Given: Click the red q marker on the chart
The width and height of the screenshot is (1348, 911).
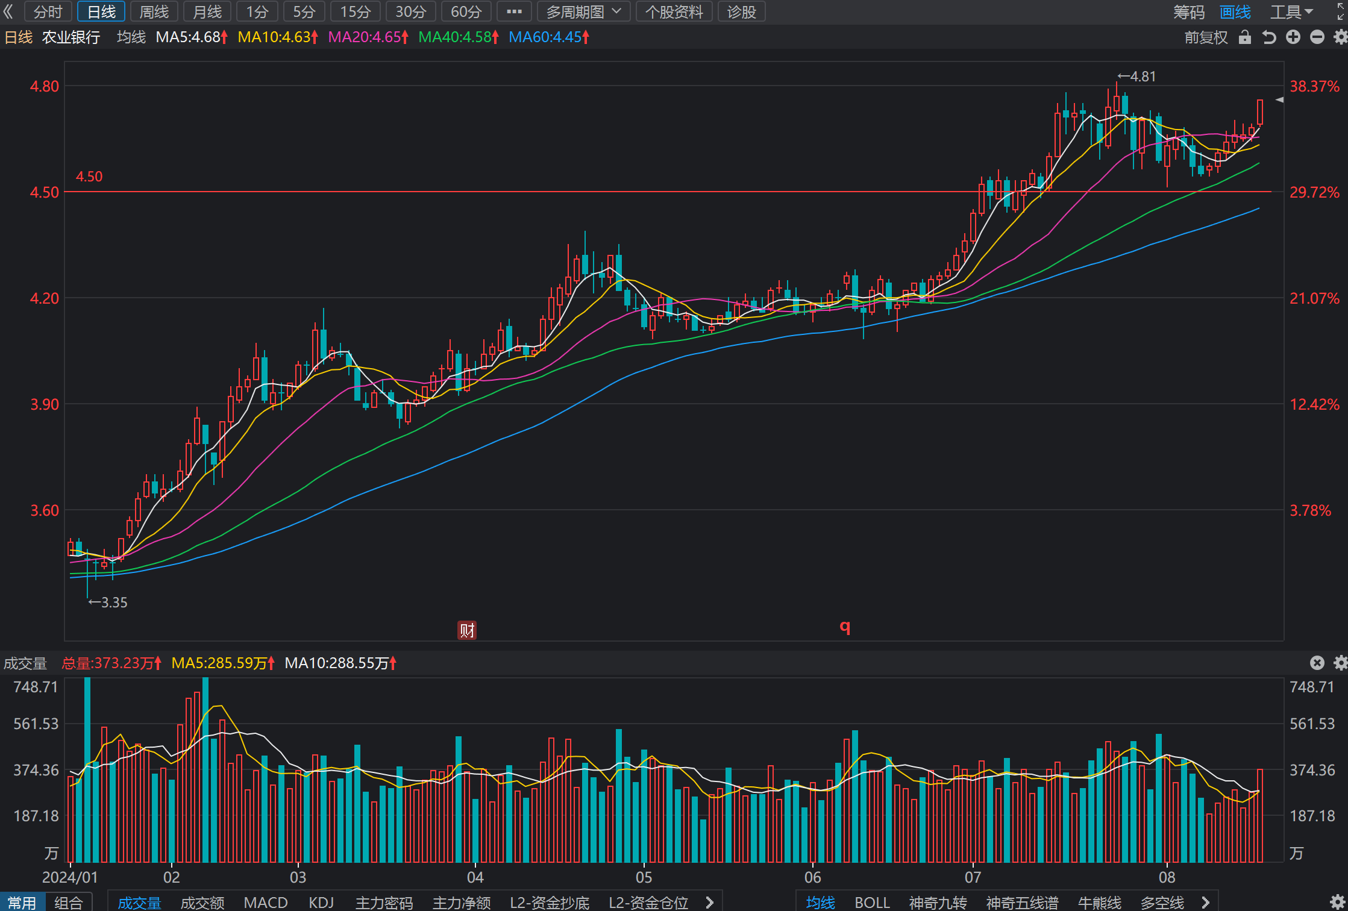Looking at the screenshot, I should coord(845,627).
